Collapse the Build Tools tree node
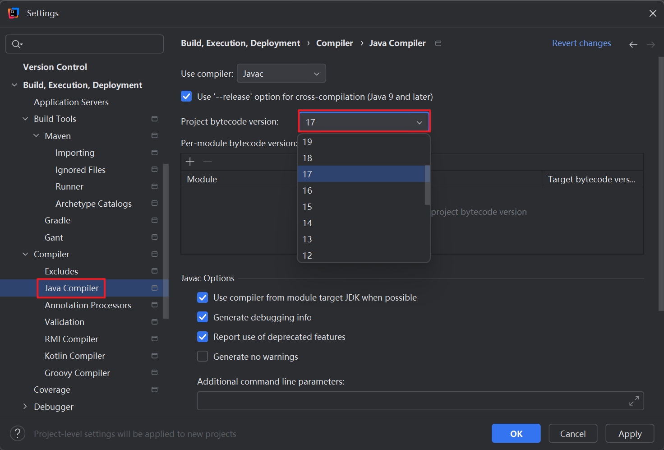 [25, 119]
